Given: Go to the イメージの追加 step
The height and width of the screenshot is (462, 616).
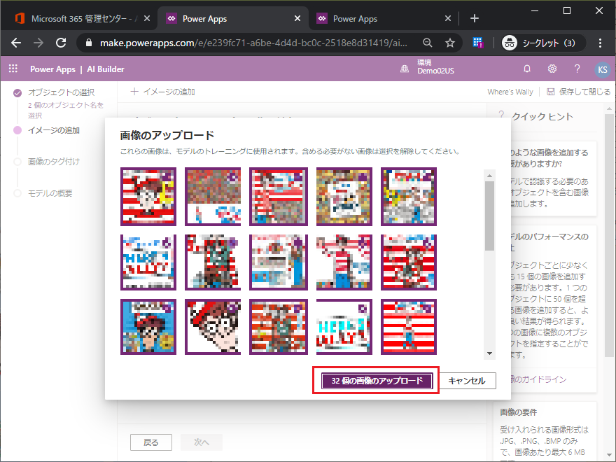Looking at the screenshot, I should pyautogui.click(x=54, y=130).
